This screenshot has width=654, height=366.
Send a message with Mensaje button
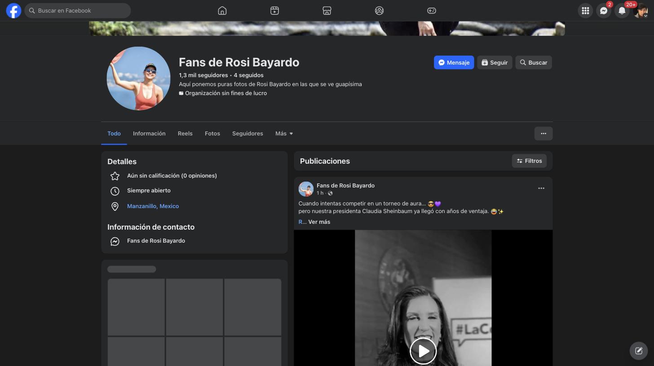[454, 62]
